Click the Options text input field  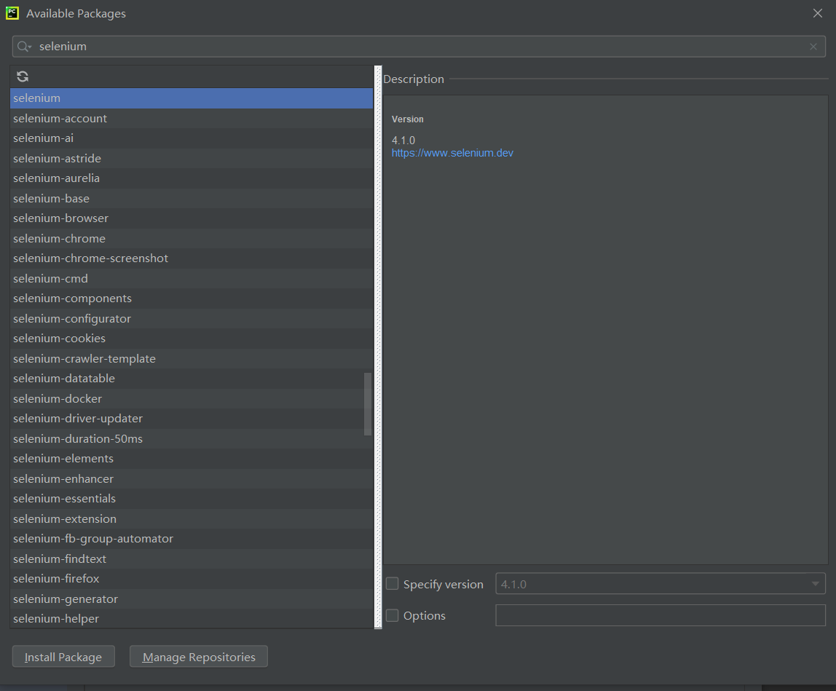click(660, 615)
